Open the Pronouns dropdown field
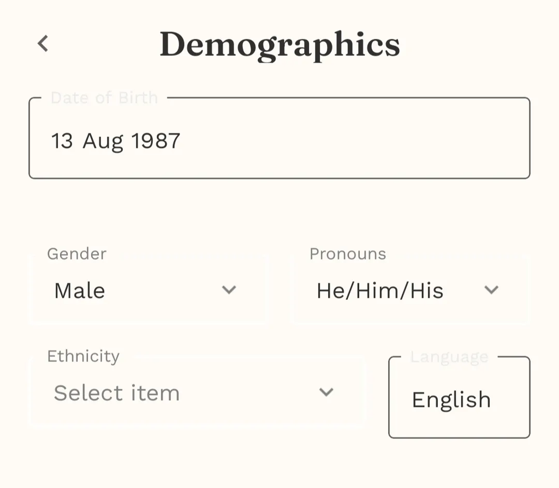The height and width of the screenshot is (488, 559). tap(411, 290)
